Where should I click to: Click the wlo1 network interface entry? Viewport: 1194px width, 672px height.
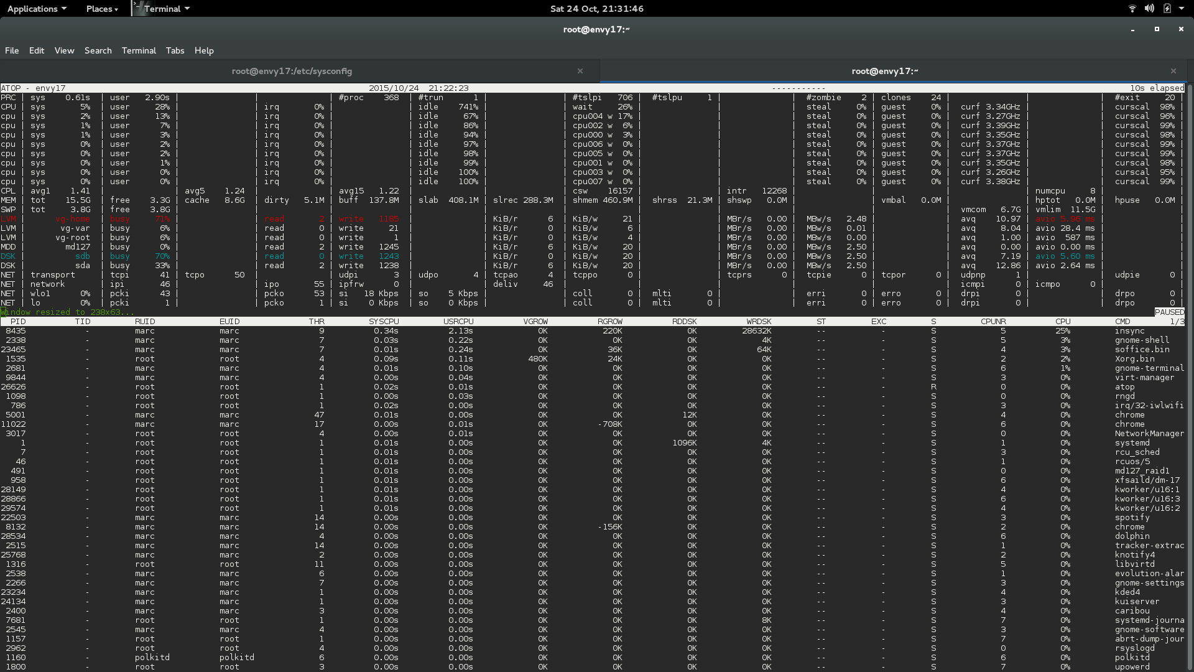pyautogui.click(x=40, y=294)
